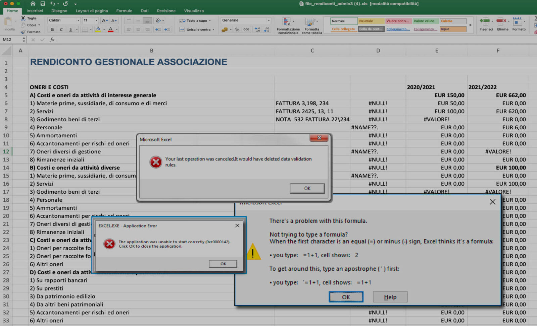Redo the last undone action
This screenshot has width=537, height=326.
[65, 3]
